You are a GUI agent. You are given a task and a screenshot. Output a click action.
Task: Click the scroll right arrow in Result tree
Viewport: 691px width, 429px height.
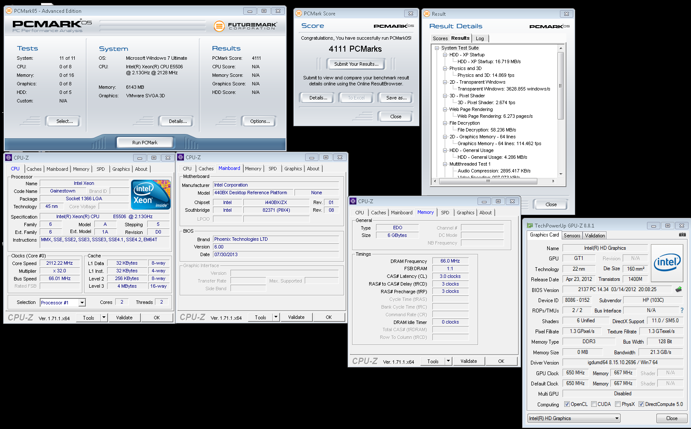click(553, 181)
